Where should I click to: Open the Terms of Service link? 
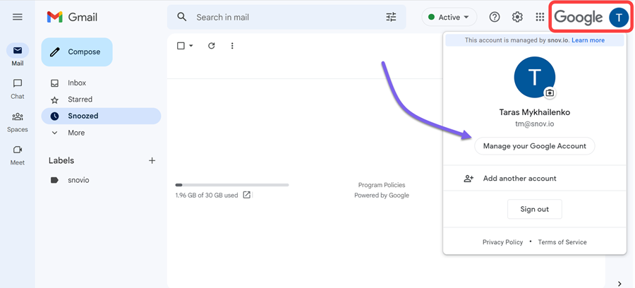tap(562, 242)
